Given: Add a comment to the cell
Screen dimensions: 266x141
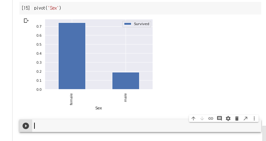Looking at the screenshot, I should pyautogui.click(x=219, y=118).
